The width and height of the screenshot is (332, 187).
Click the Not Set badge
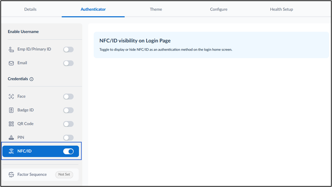pyautogui.click(x=64, y=174)
